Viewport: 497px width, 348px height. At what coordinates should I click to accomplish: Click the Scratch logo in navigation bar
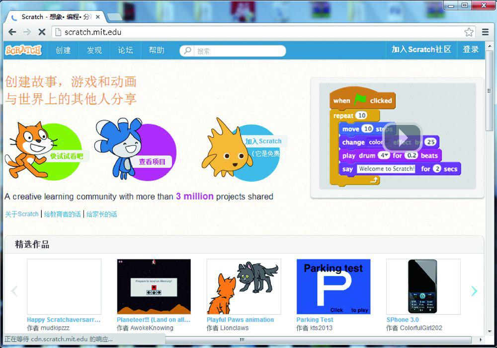click(x=23, y=50)
